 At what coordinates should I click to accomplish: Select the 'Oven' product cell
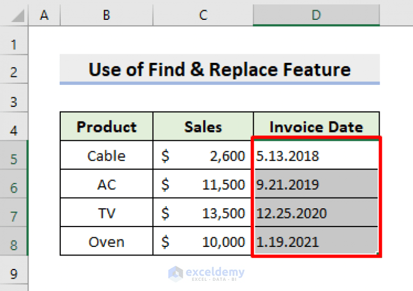point(106,241)
